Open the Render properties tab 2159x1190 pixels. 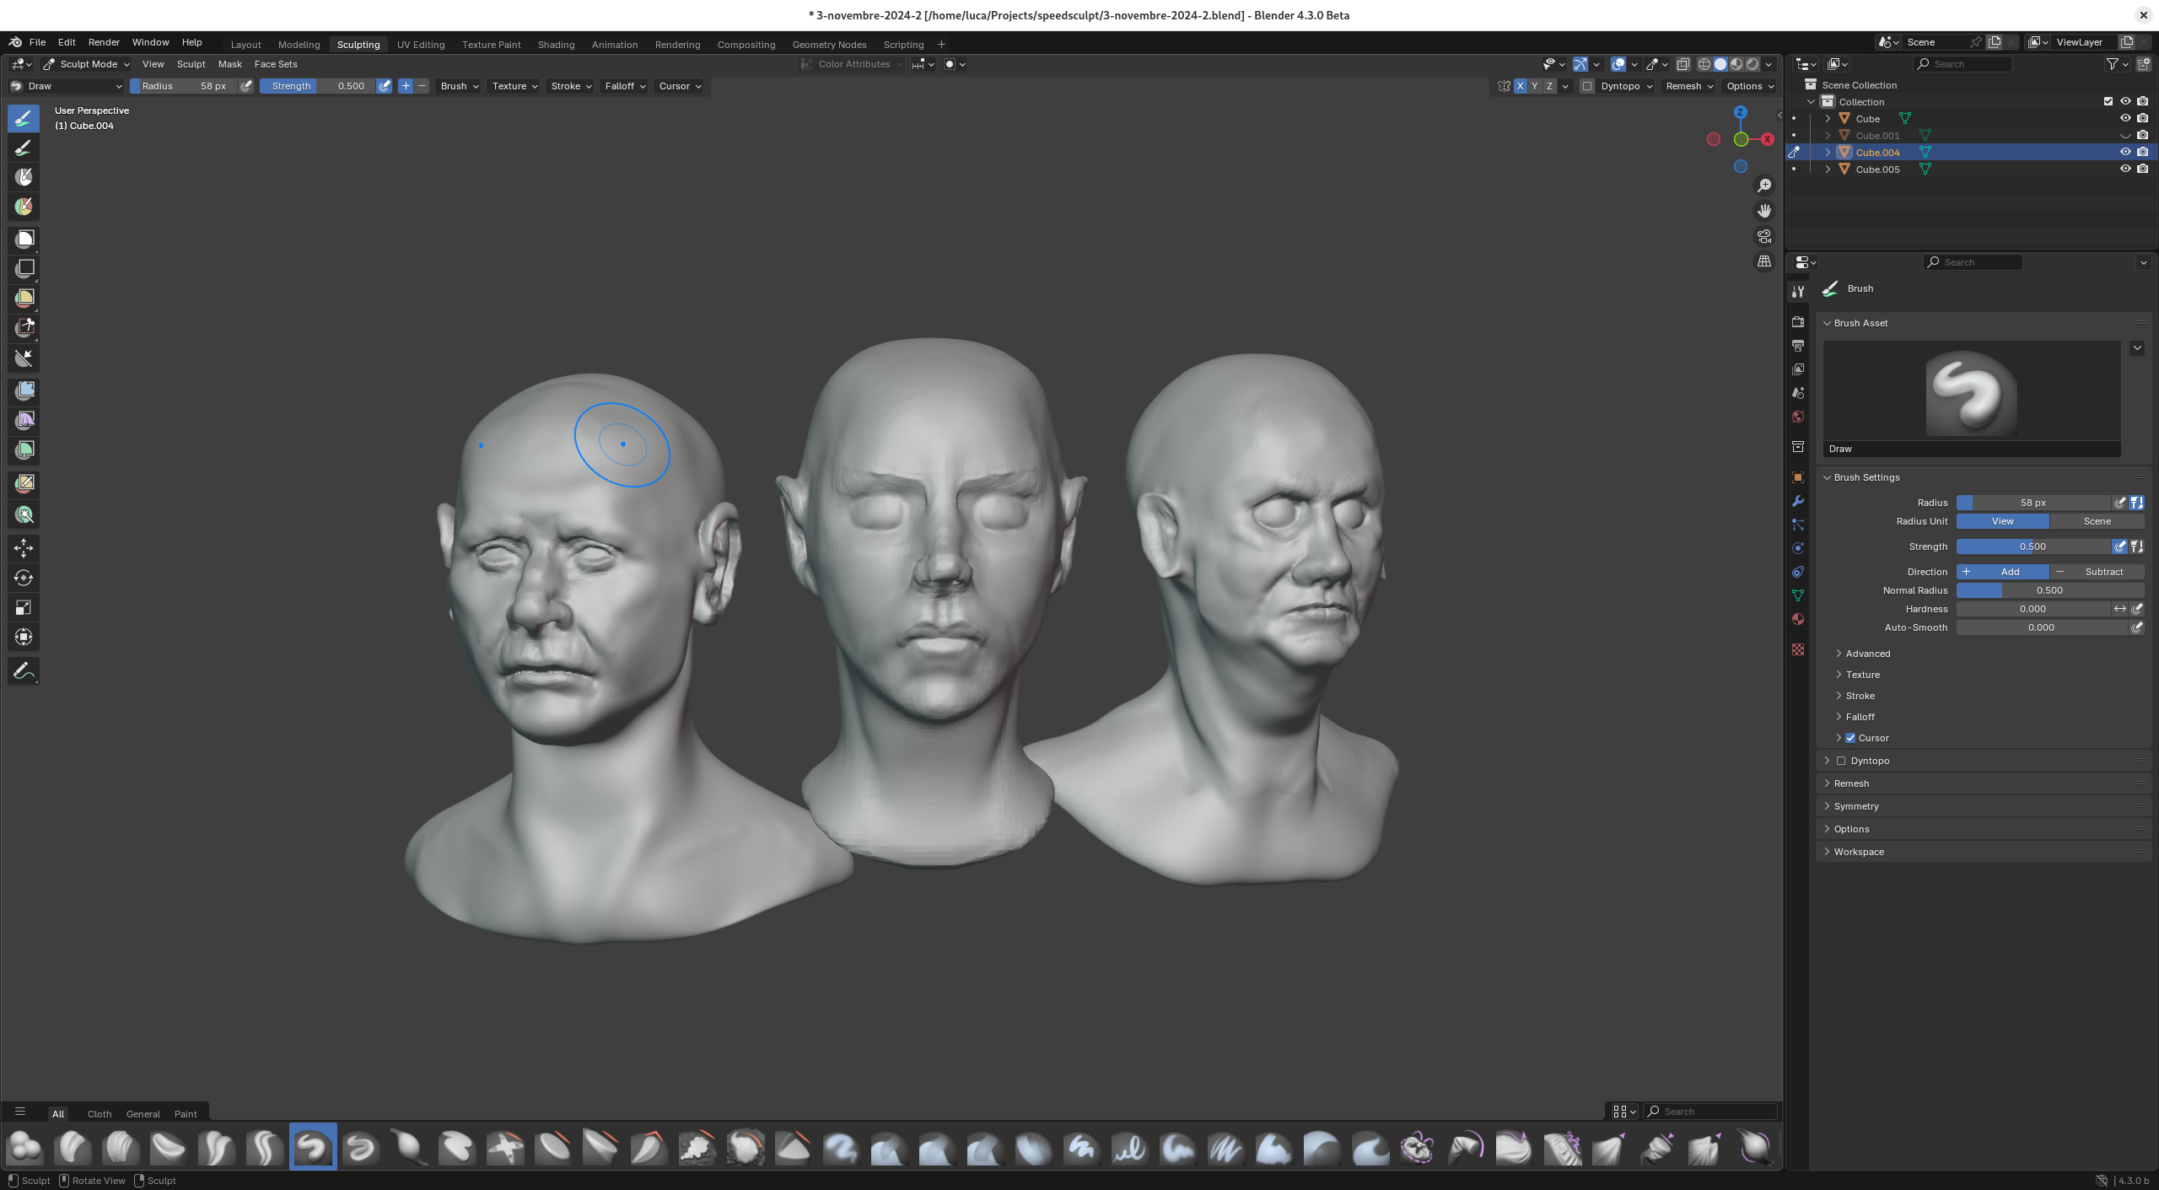(1798, 322)
